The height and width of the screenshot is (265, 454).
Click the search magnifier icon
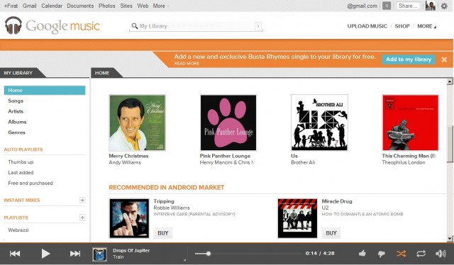pos(135,26)
